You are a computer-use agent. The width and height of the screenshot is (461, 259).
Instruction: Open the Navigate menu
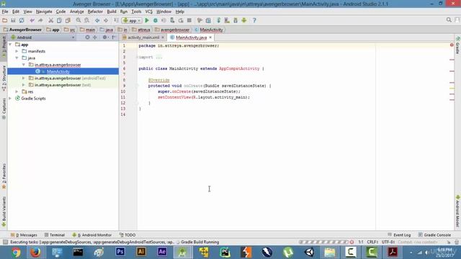coord(44,12)
